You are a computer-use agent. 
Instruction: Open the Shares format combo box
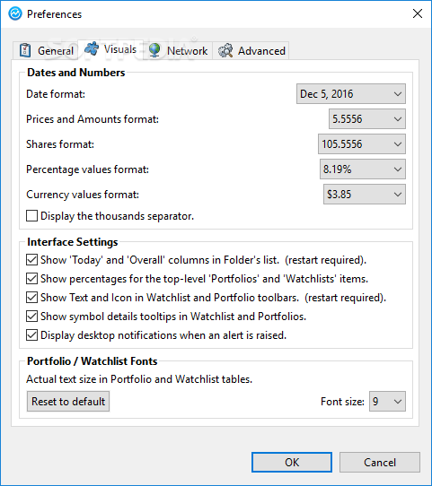[x=362, y=143]
